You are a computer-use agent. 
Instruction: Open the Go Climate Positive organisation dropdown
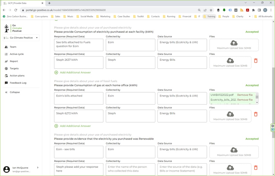[21, 38]
